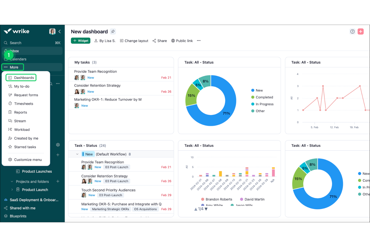Screen dimensions: 370x247
Task: Click the Public link globe icon
Action: [x=173, y=41]
